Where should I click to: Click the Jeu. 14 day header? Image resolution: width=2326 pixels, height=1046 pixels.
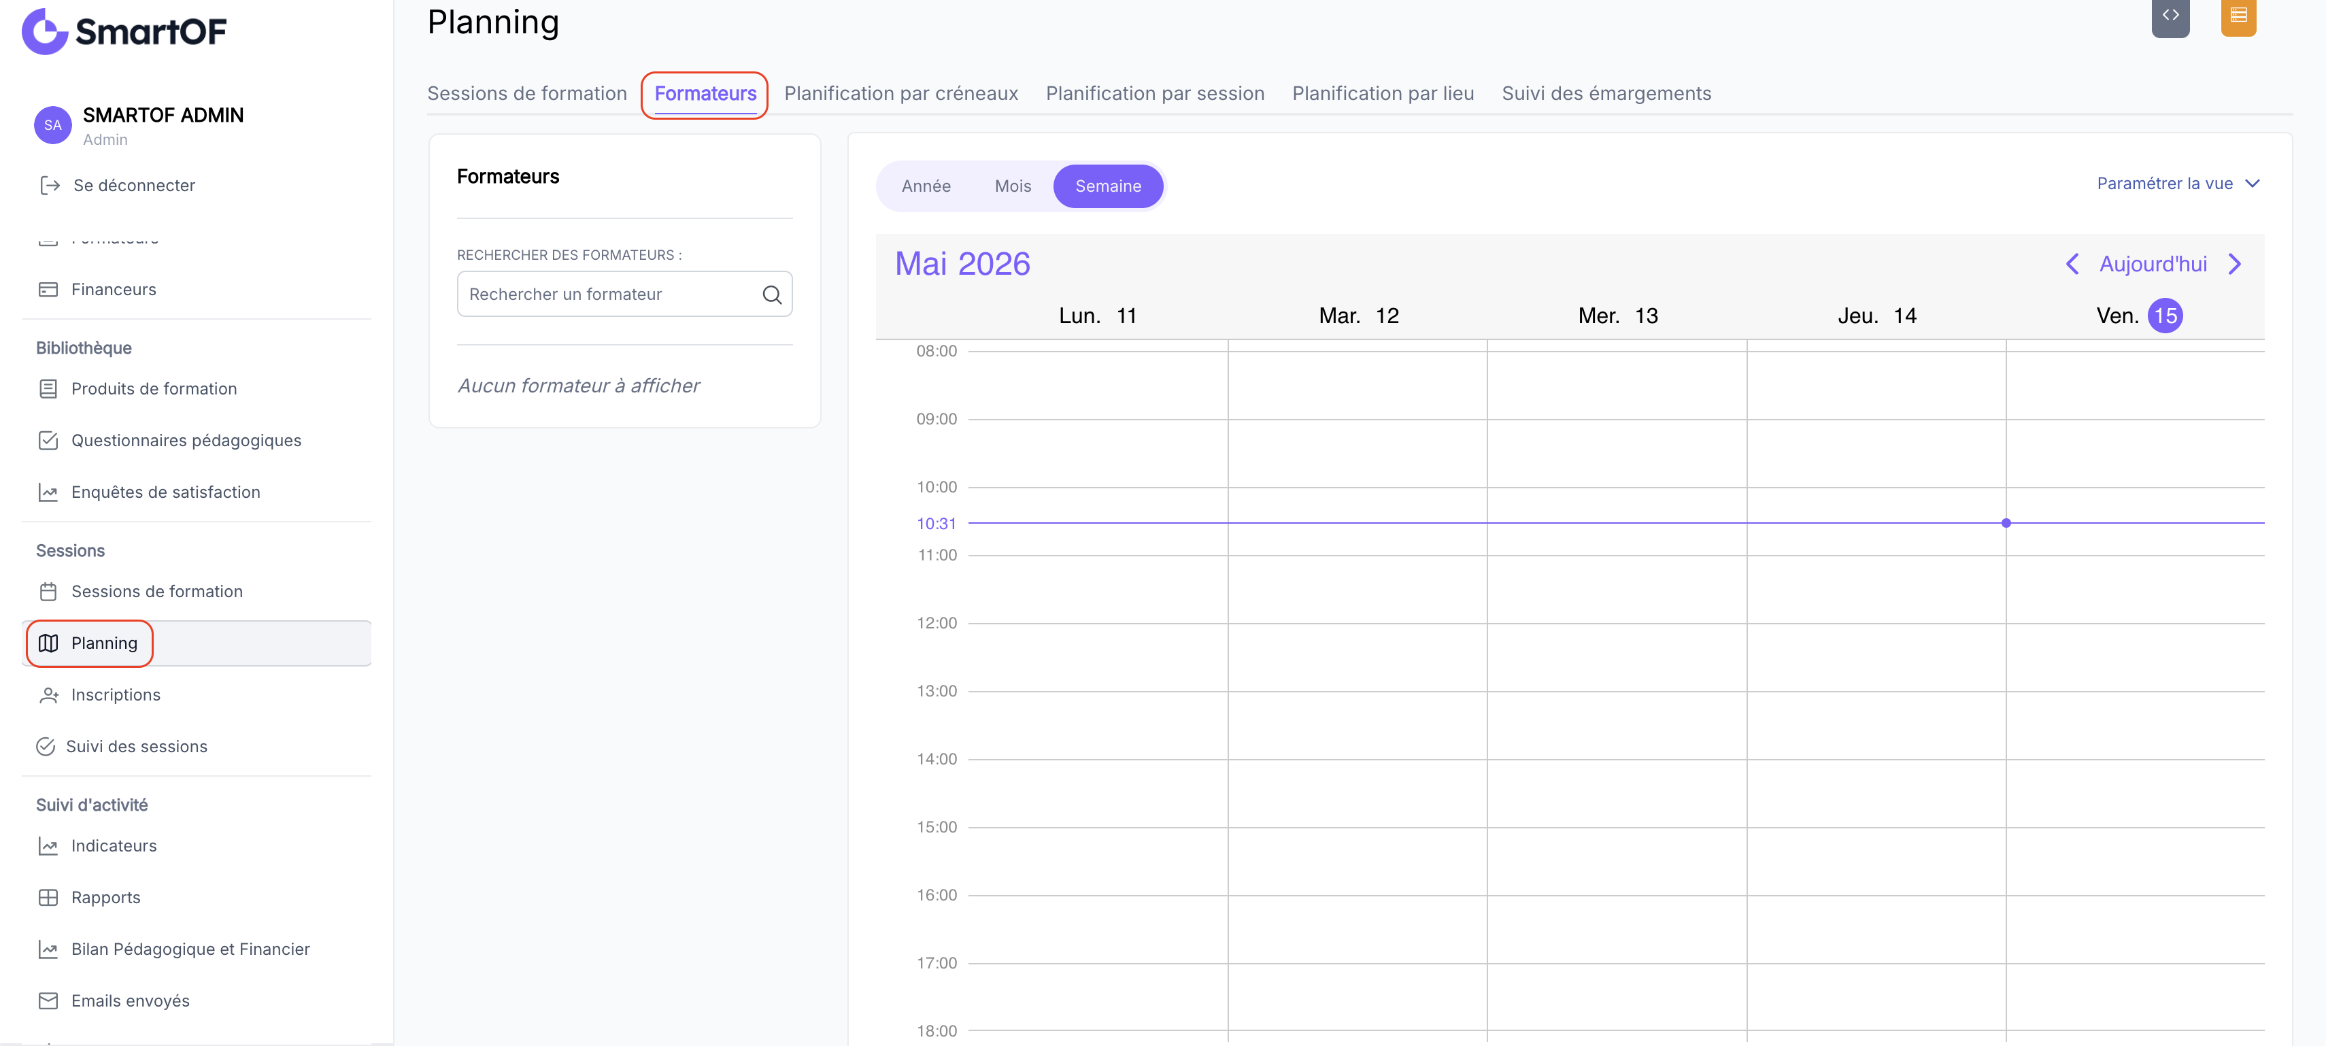coord(1876,316)
